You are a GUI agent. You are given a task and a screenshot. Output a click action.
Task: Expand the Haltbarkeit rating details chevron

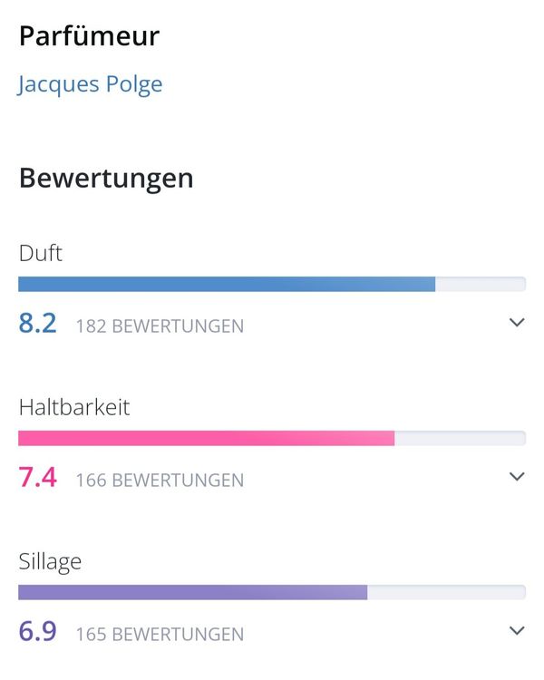(517, 477)
